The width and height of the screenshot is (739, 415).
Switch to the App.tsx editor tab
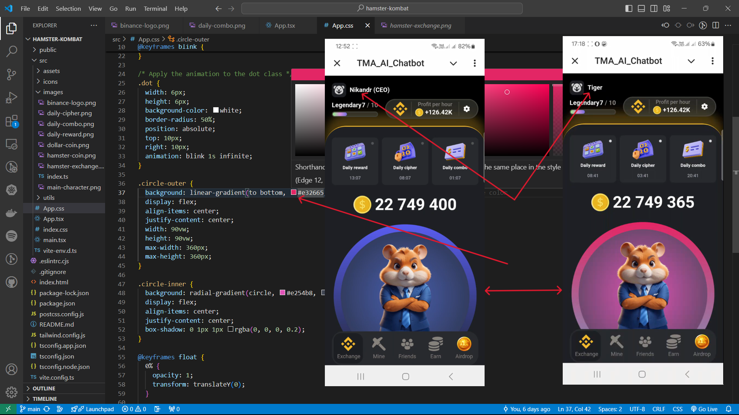284,25
